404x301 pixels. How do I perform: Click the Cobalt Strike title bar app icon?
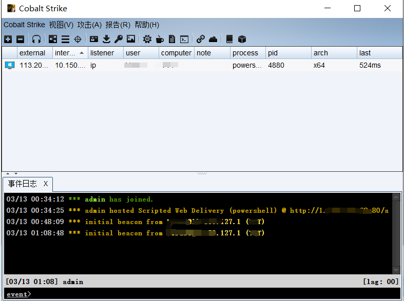coord(11,8)
